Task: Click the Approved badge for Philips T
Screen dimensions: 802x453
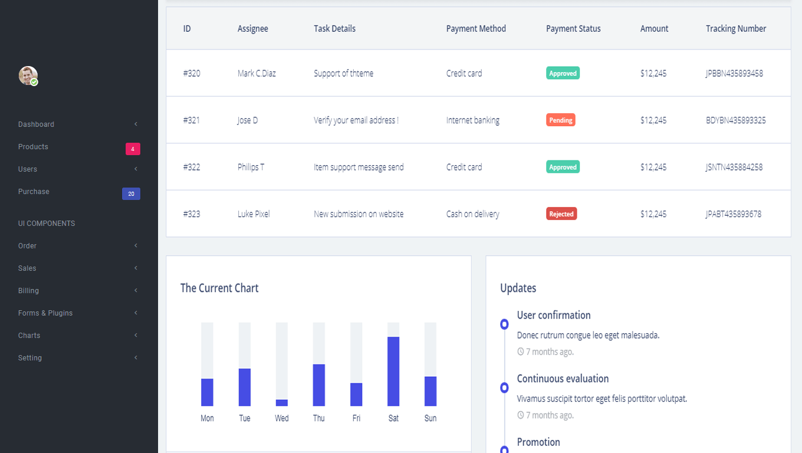Action: [563, 167]
